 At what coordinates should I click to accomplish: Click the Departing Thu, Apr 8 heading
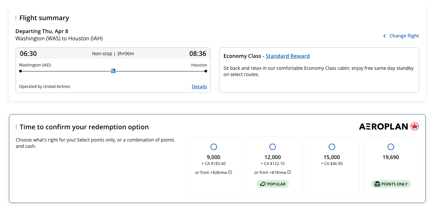(x=42, y=31)
